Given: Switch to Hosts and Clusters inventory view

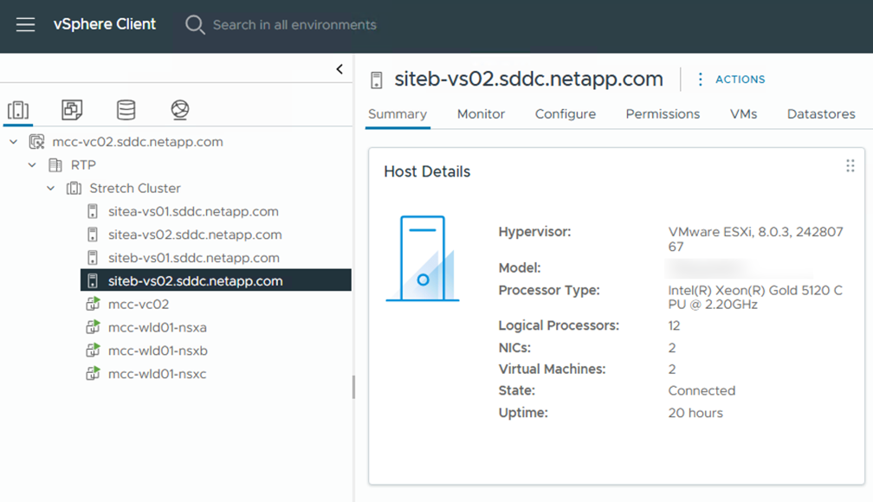Looking at the screenshot, I should [18, 110].
